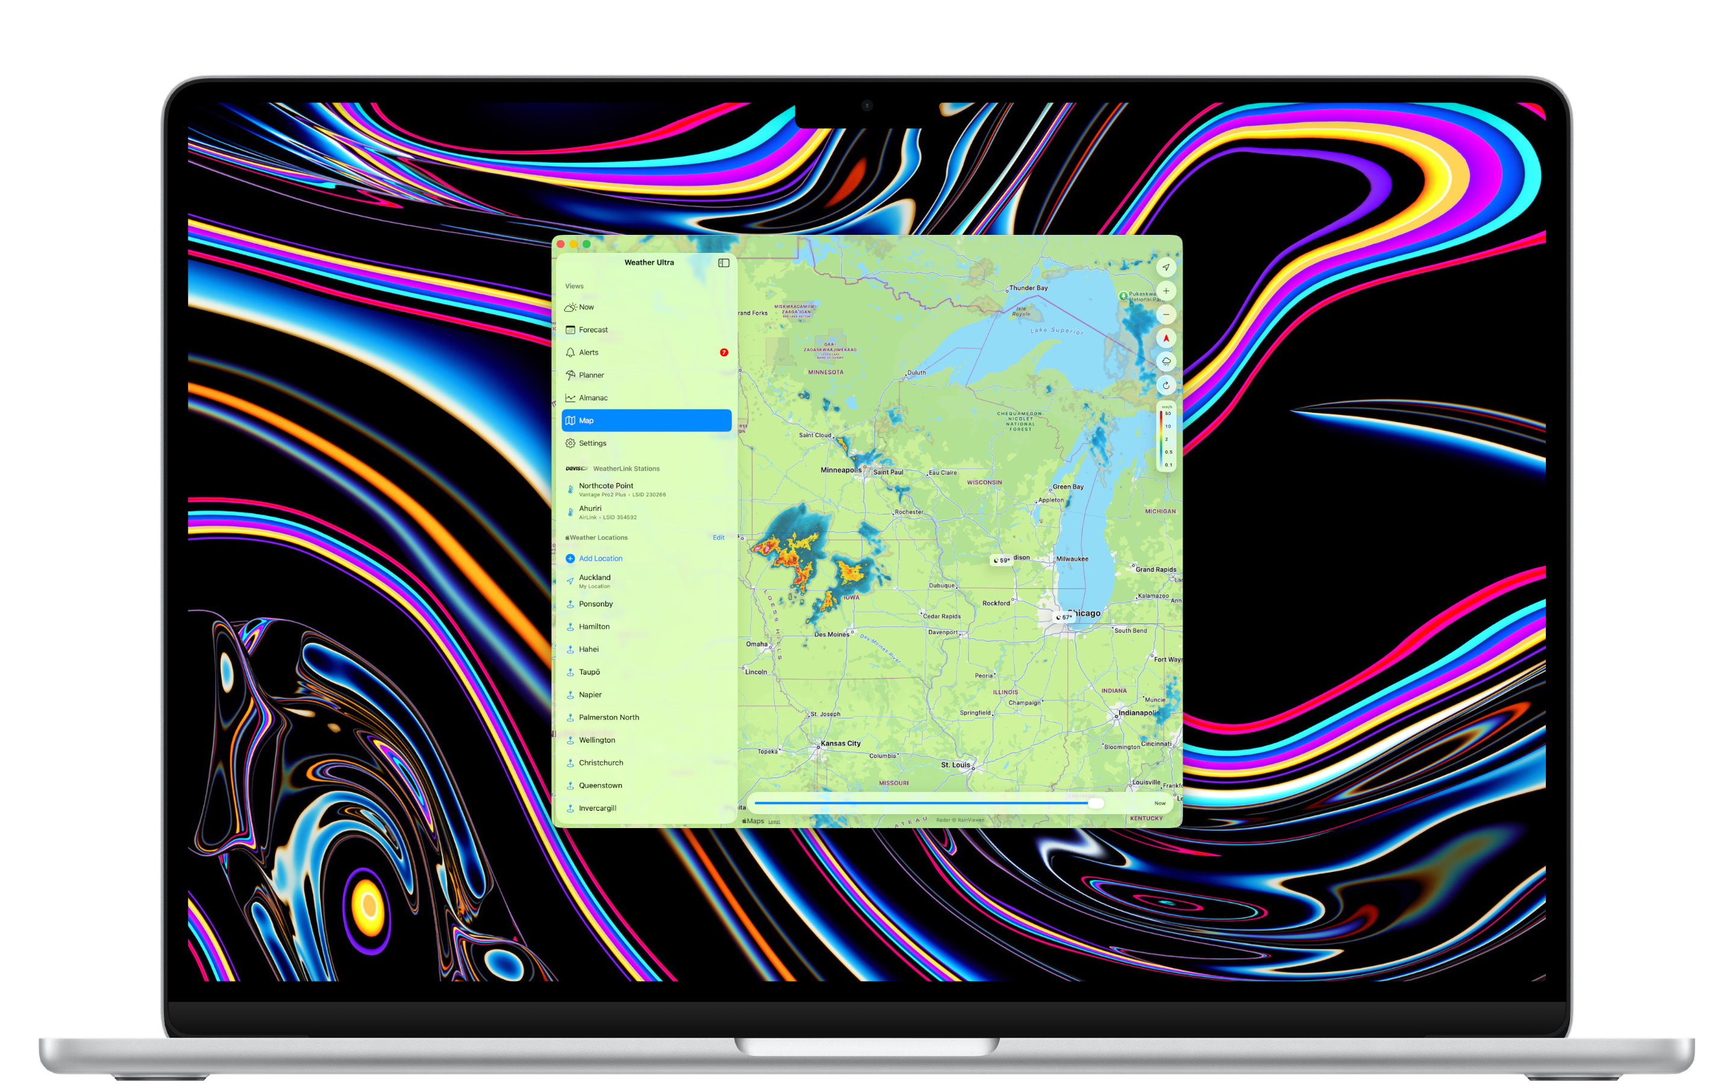Screen dimensions: 1735x1084
Task: Click the Add Location link
Action: [x=600, y=558]
